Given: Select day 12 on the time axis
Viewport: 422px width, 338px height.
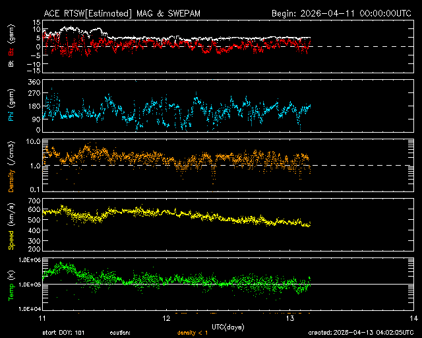Looking at the screenshot, I should 166,319.
